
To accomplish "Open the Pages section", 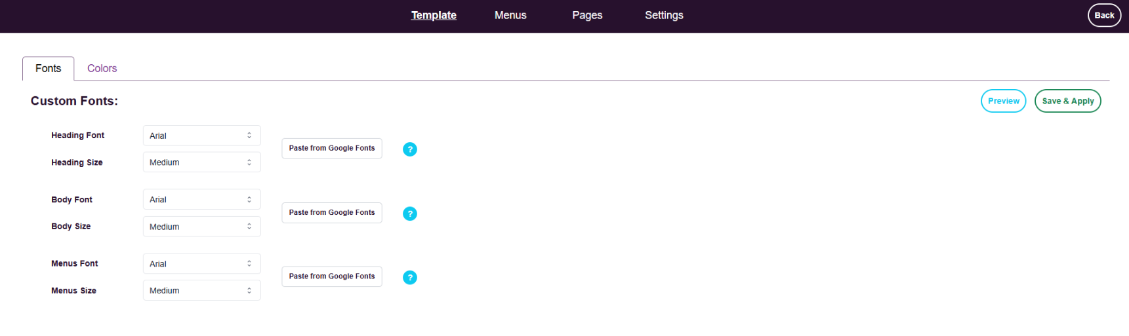I will (x=587, y=15).
